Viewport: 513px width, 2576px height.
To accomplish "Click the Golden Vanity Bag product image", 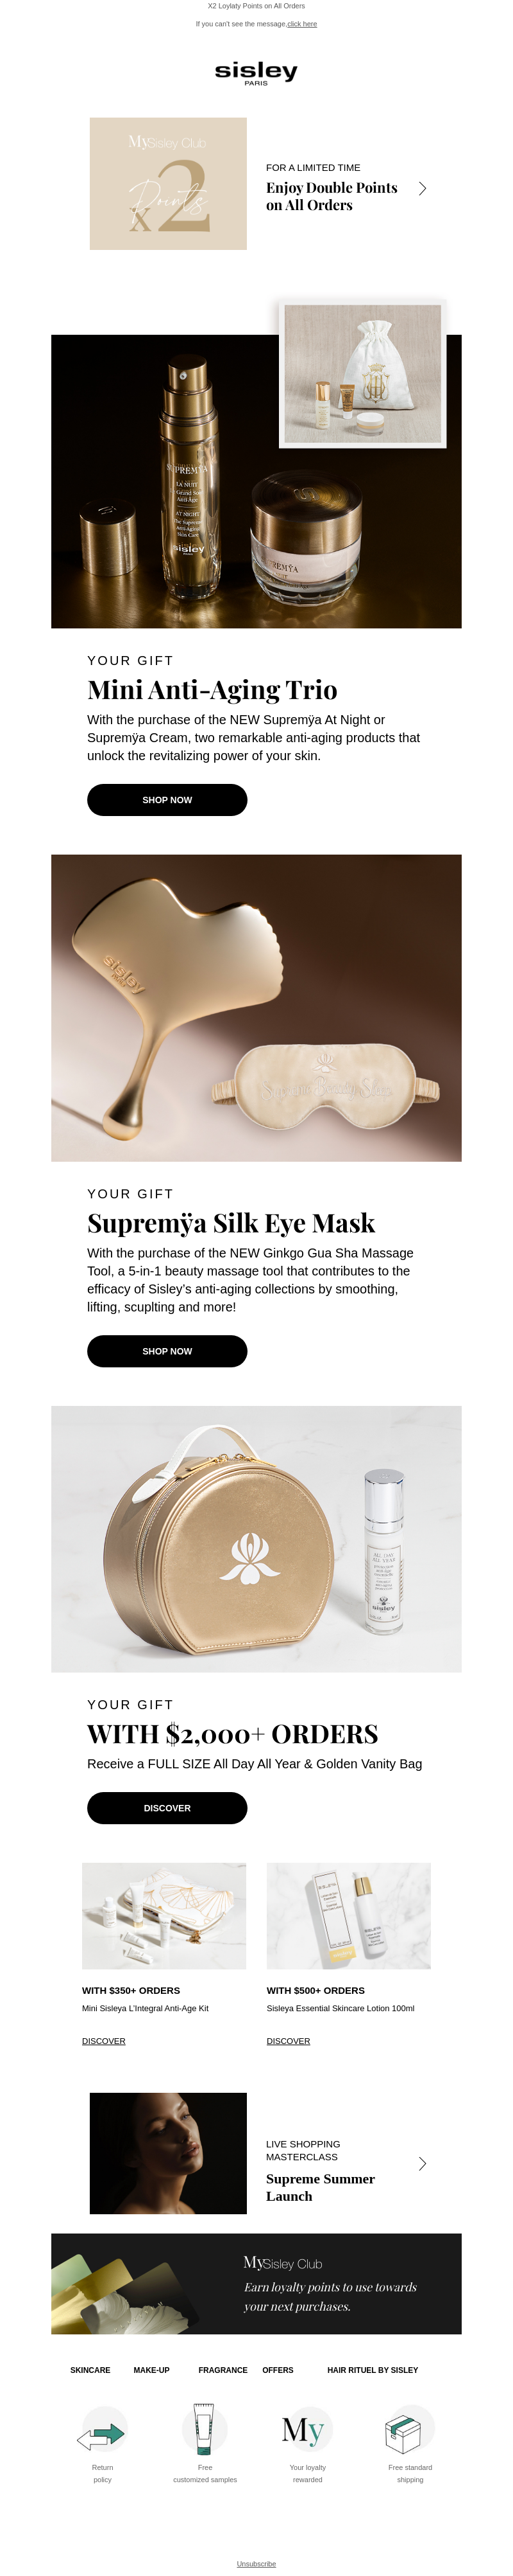I will point(256,1539).
